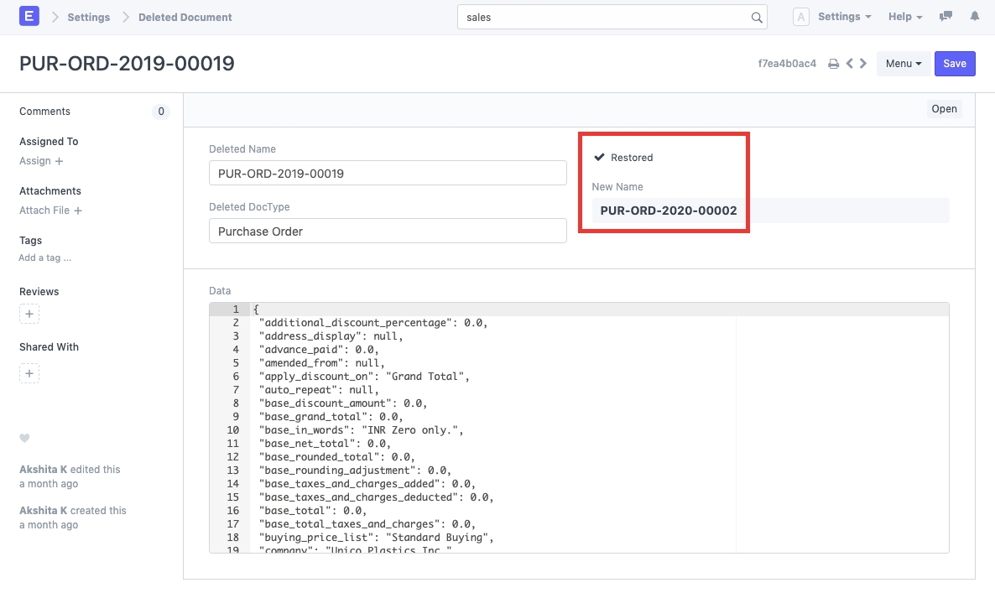Navigate to Deleted Document breadcrumb
995x593 pixels.
tap(185, 17)
